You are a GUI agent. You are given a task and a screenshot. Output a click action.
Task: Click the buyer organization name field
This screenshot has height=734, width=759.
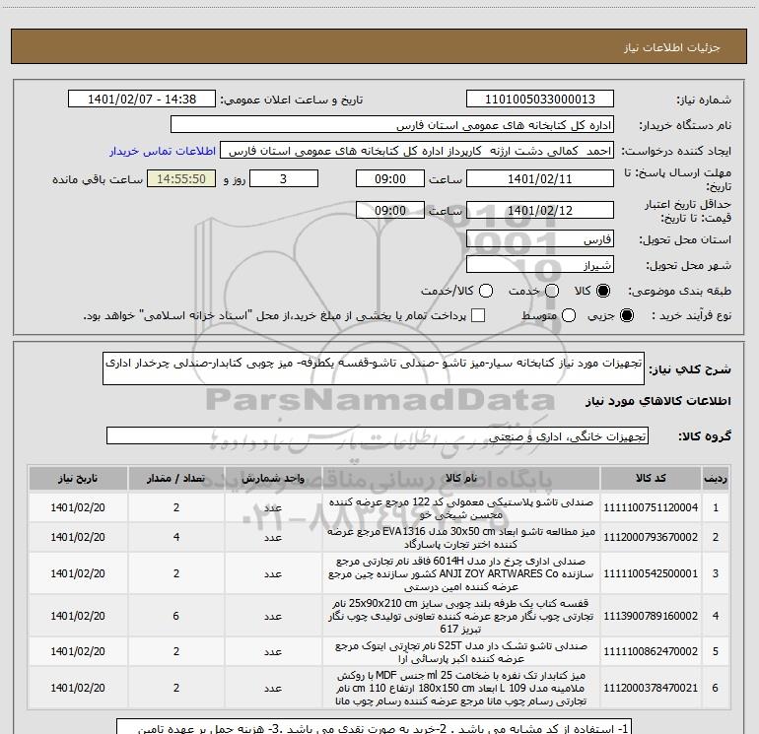click(392, 125)
